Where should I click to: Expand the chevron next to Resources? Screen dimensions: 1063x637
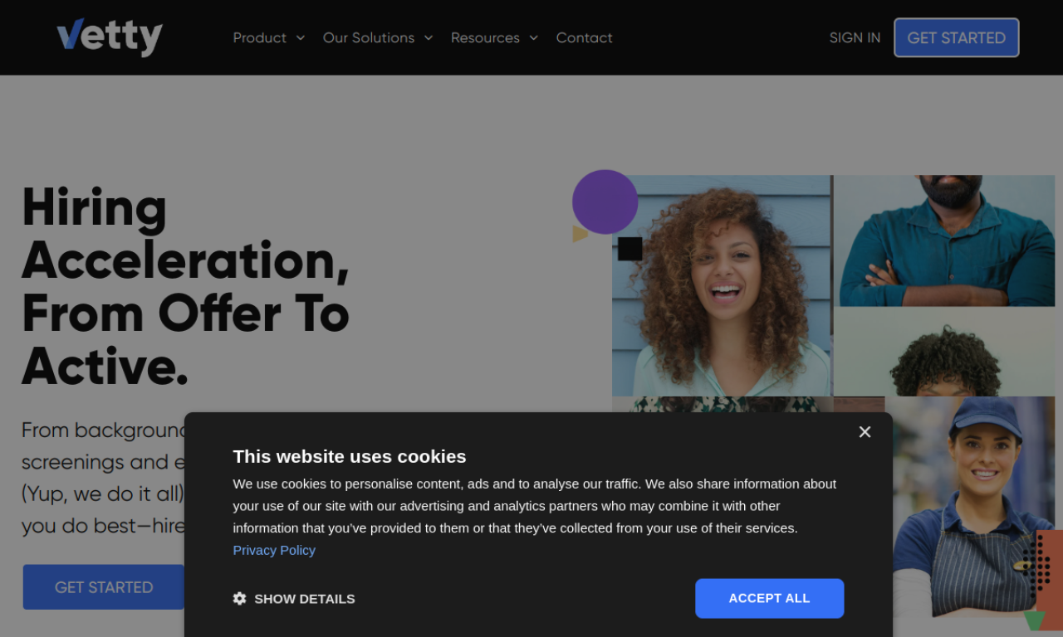(x=534, y=38)
